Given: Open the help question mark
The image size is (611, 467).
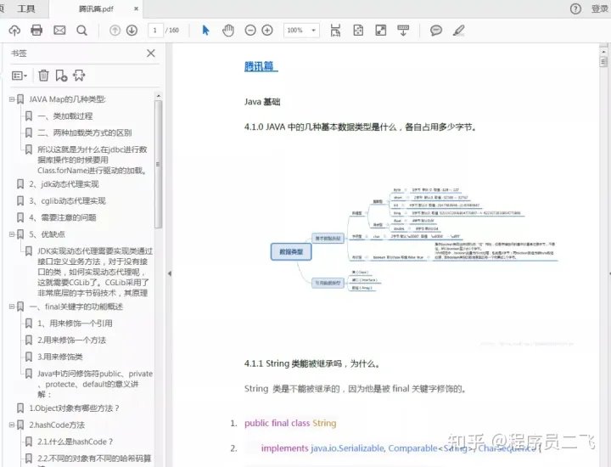Looking at the screenshot, I should 575,8.
